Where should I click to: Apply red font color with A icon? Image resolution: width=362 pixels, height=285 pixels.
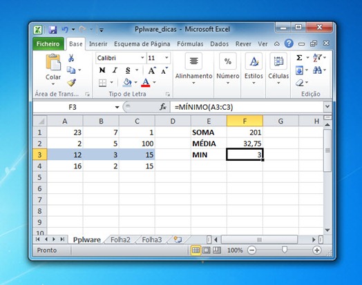coord(146,82)
